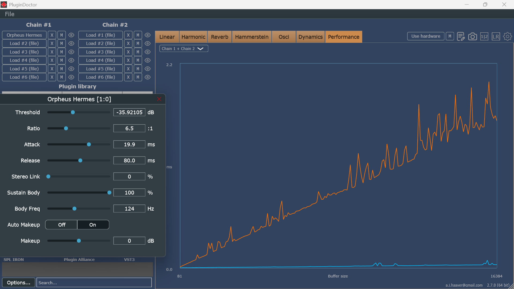Viewport: 514px width, 289px height.
Task: Click the Orpheus Hermes slot button
Action: point(24,35)
